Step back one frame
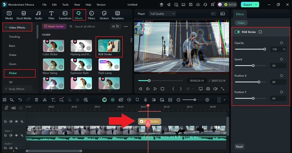This screenshot has height=153, width=292. pyautogui.click(x=141, y=89)
